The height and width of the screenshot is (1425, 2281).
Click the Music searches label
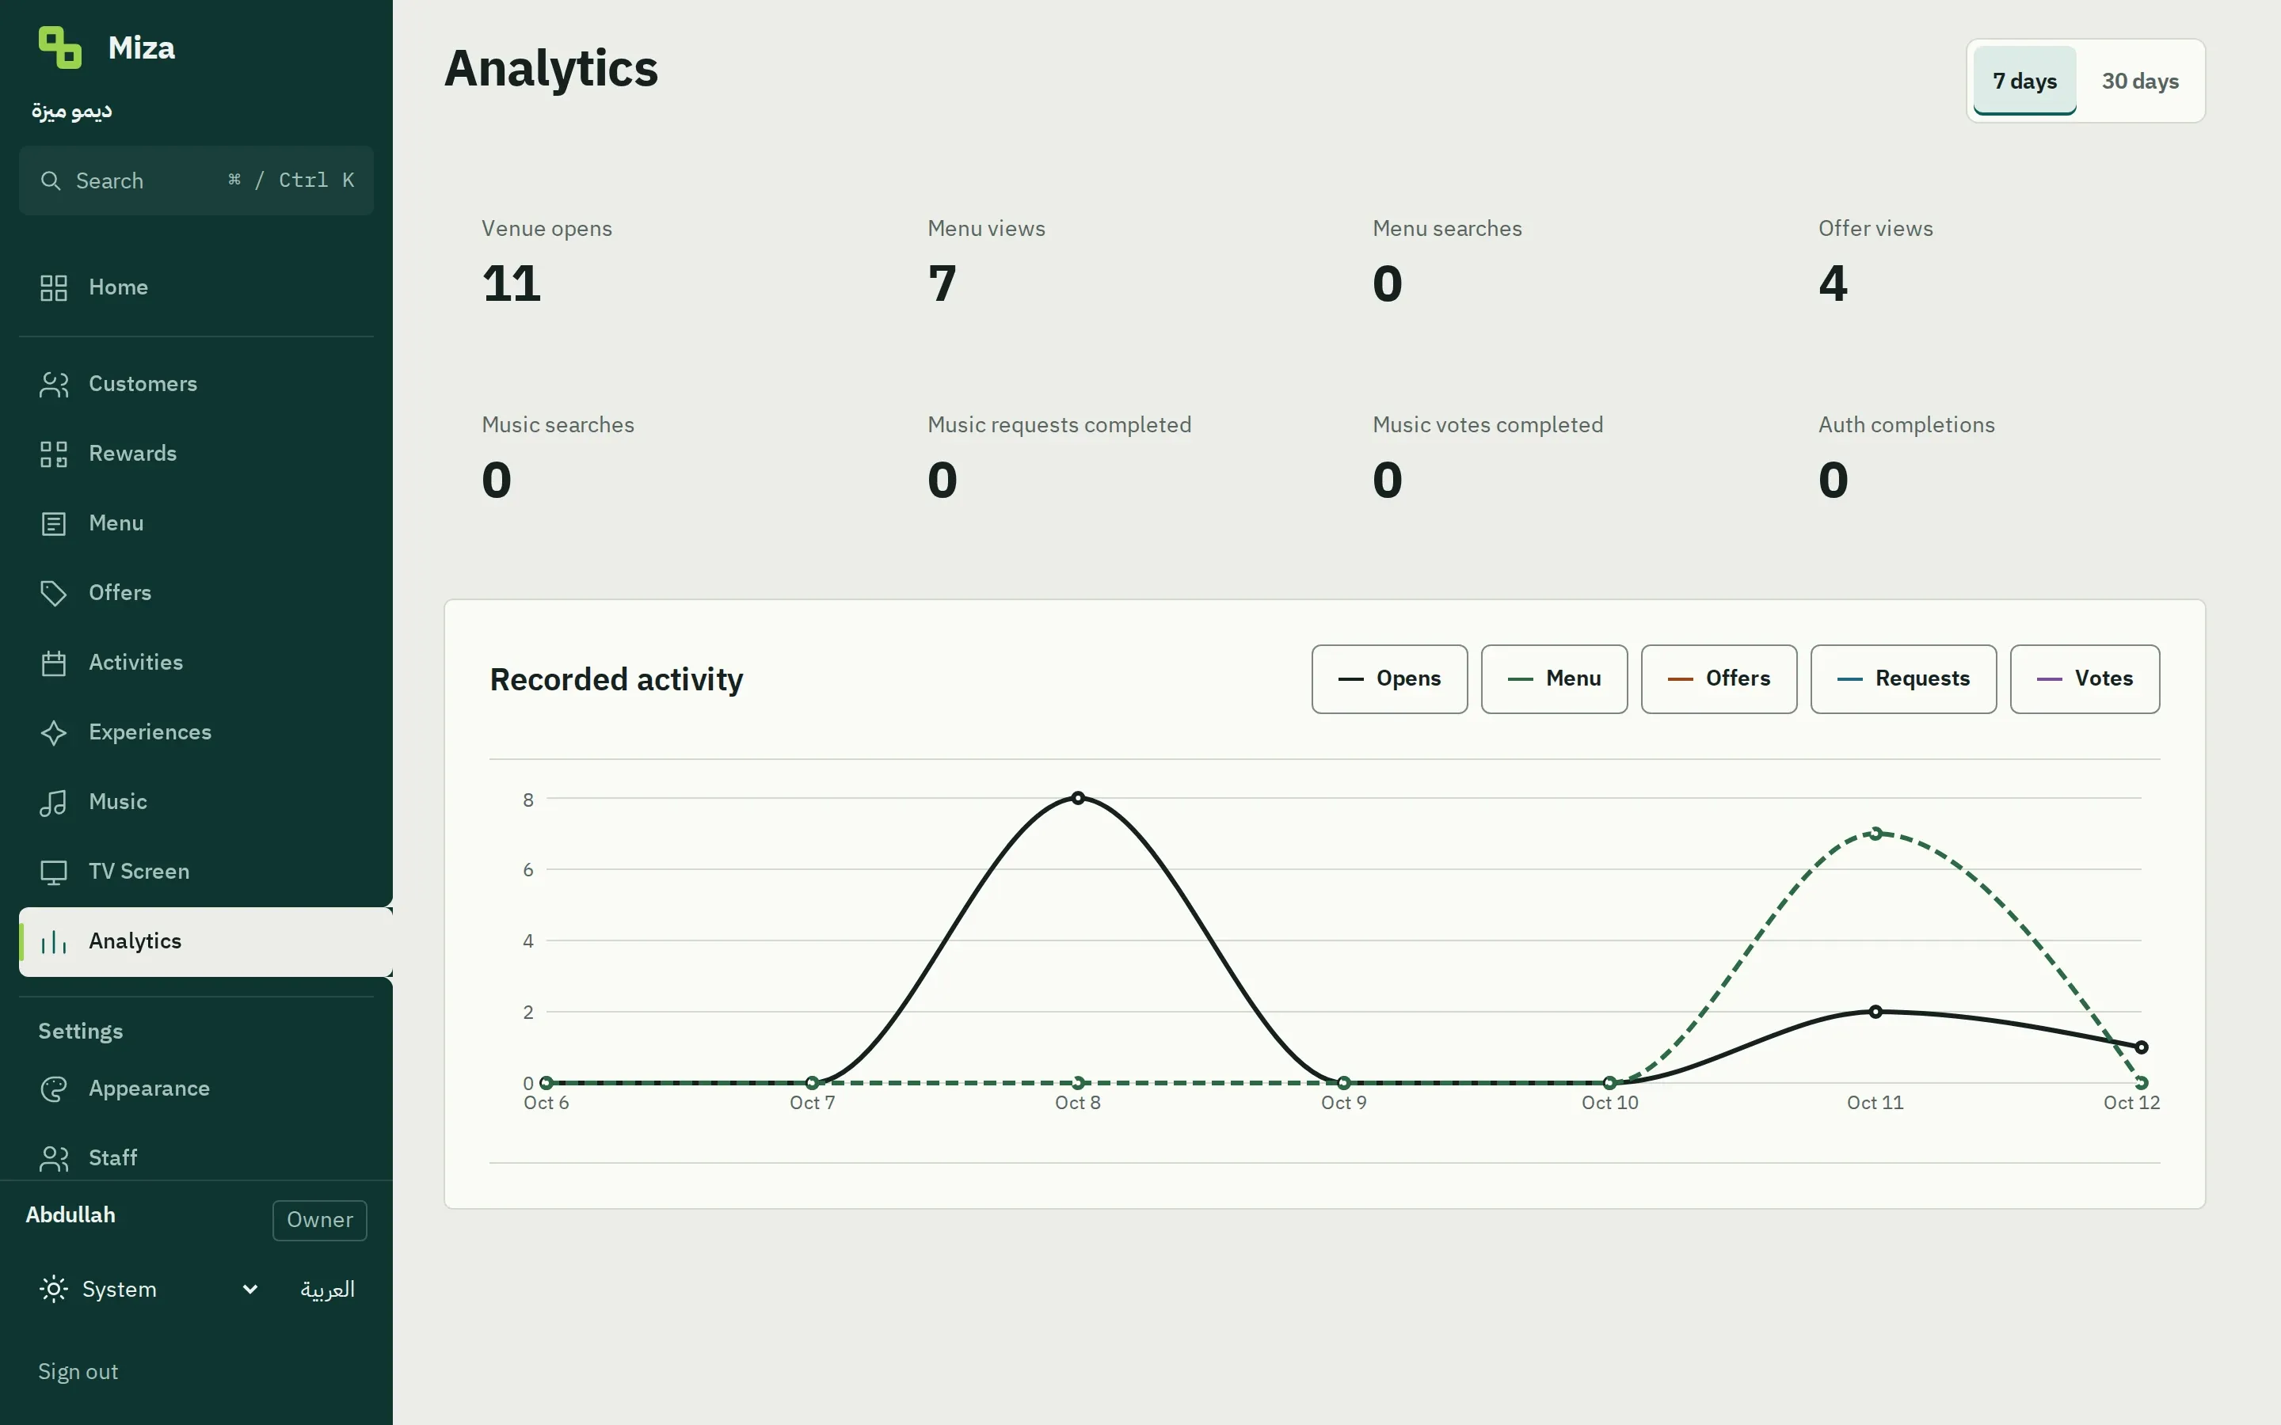[558, 425]
